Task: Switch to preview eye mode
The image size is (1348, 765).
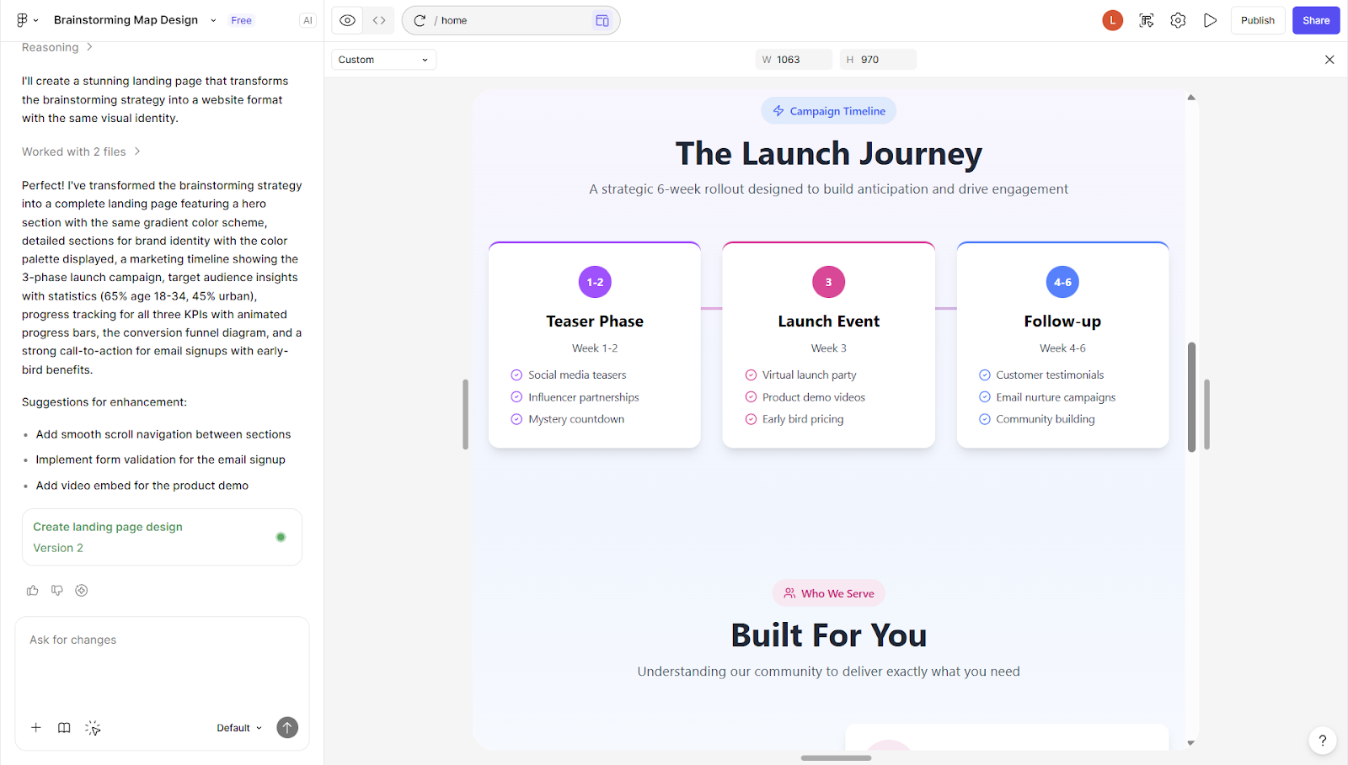Action: coord(347,20)
